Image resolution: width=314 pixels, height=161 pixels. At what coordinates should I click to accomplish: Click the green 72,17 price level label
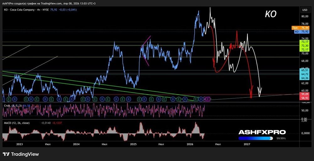click(x=305, y=49)
